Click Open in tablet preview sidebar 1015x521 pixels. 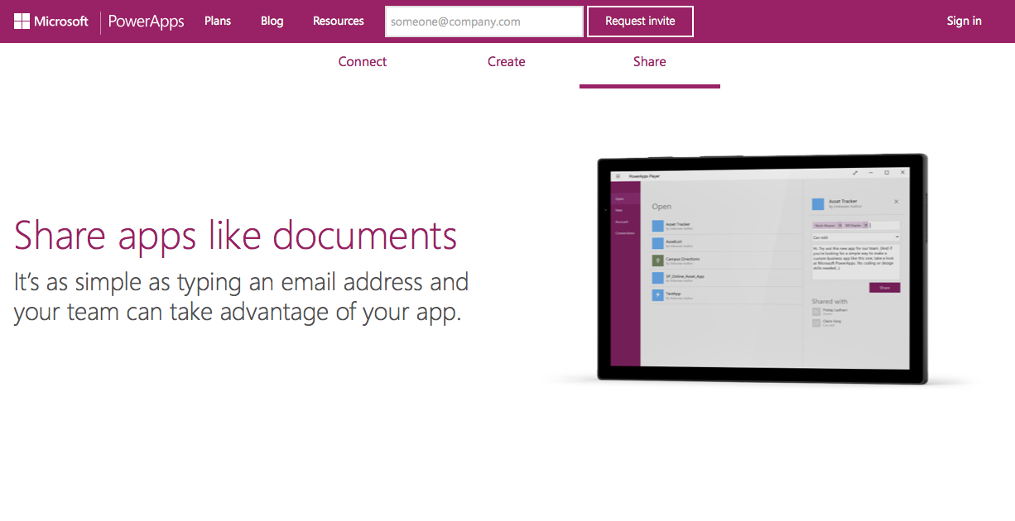[619, 198]
